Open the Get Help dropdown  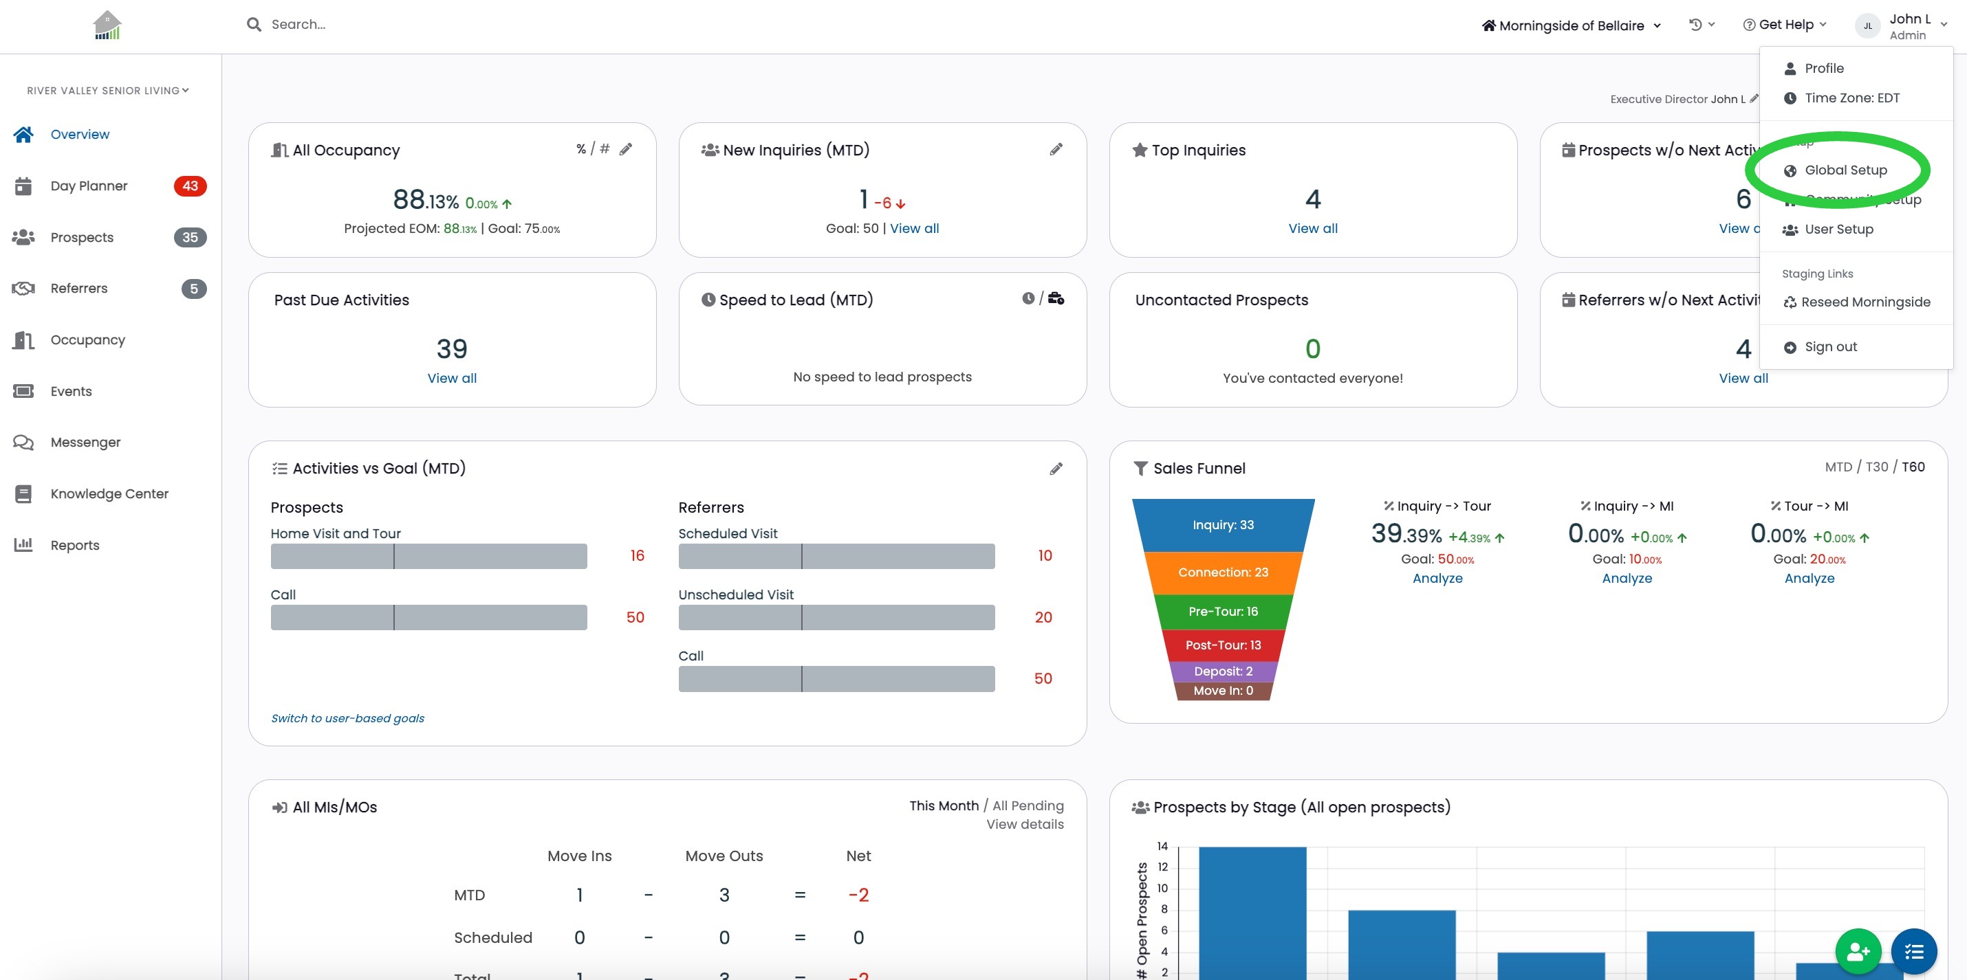pyautogui.click(x=1785, y=25)
